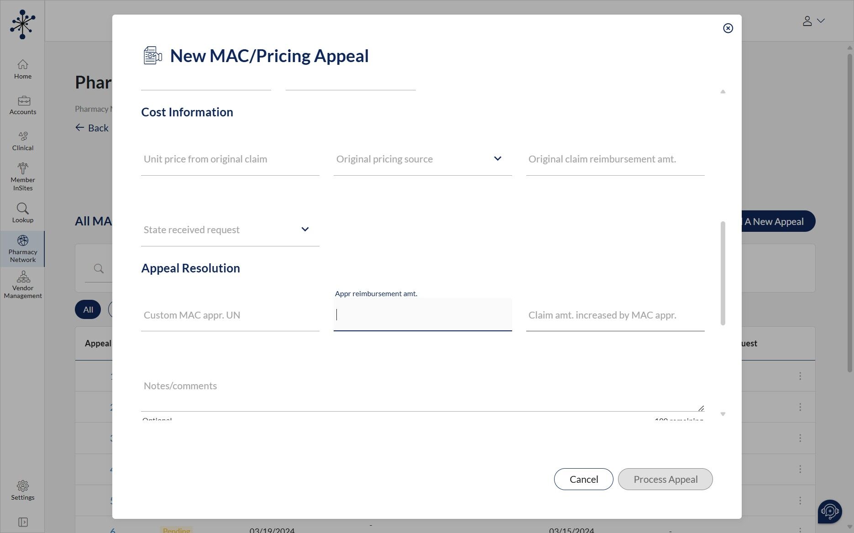Screen dimensions: 854x533
Task: Open the user profile menu
Action: (x=813, y=21)
